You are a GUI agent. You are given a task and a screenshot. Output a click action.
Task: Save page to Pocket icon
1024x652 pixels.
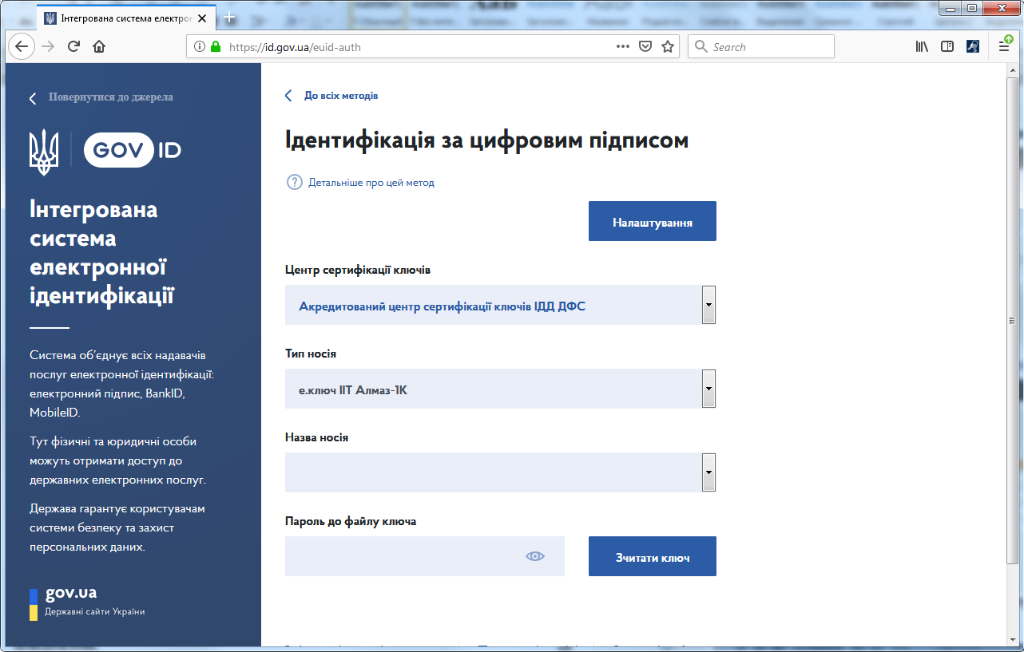645,46
